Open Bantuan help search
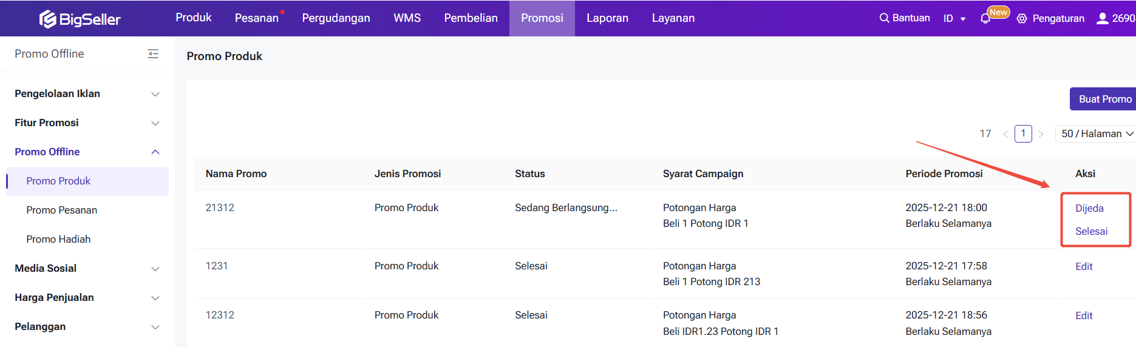This screenshot has height=347, width=1136. (904, 18)
